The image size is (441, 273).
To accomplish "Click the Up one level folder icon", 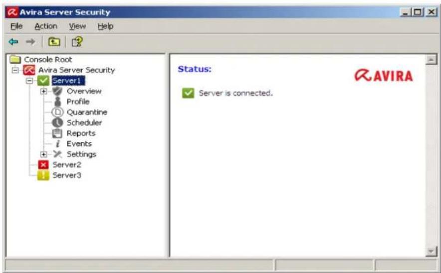I will tap(54, 42).
